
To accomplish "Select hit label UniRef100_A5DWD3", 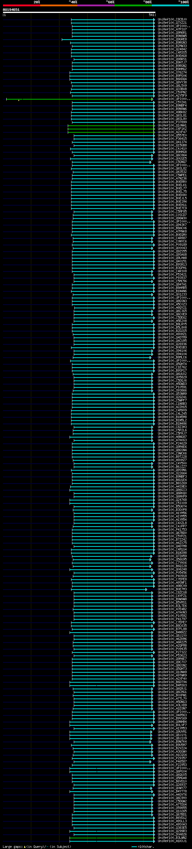I will tap(172, 384).
